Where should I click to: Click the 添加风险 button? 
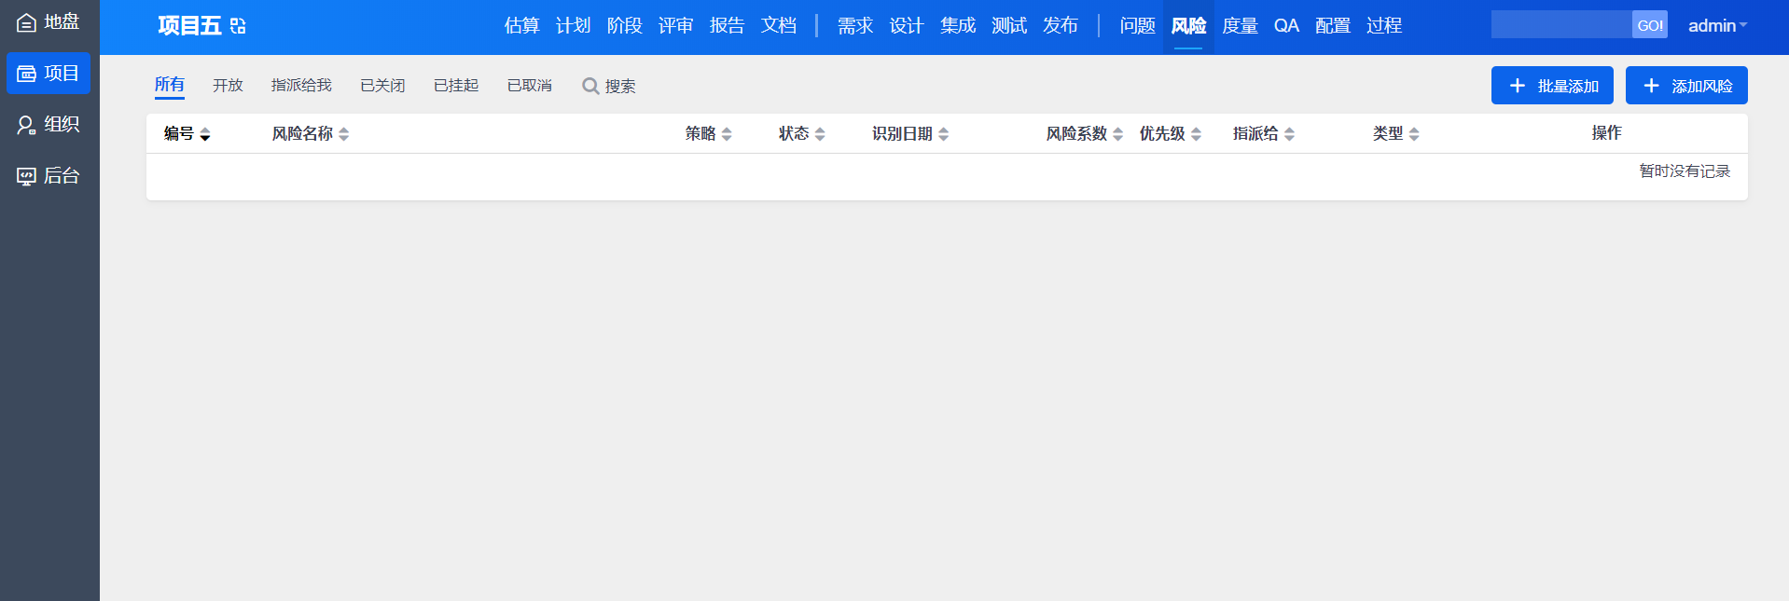tap(1685, 86)
